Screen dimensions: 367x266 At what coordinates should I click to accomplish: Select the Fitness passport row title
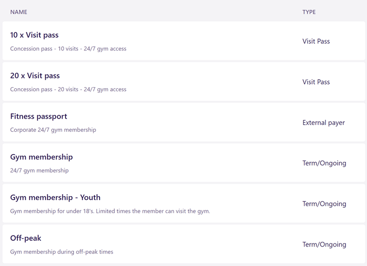point(39,116)
